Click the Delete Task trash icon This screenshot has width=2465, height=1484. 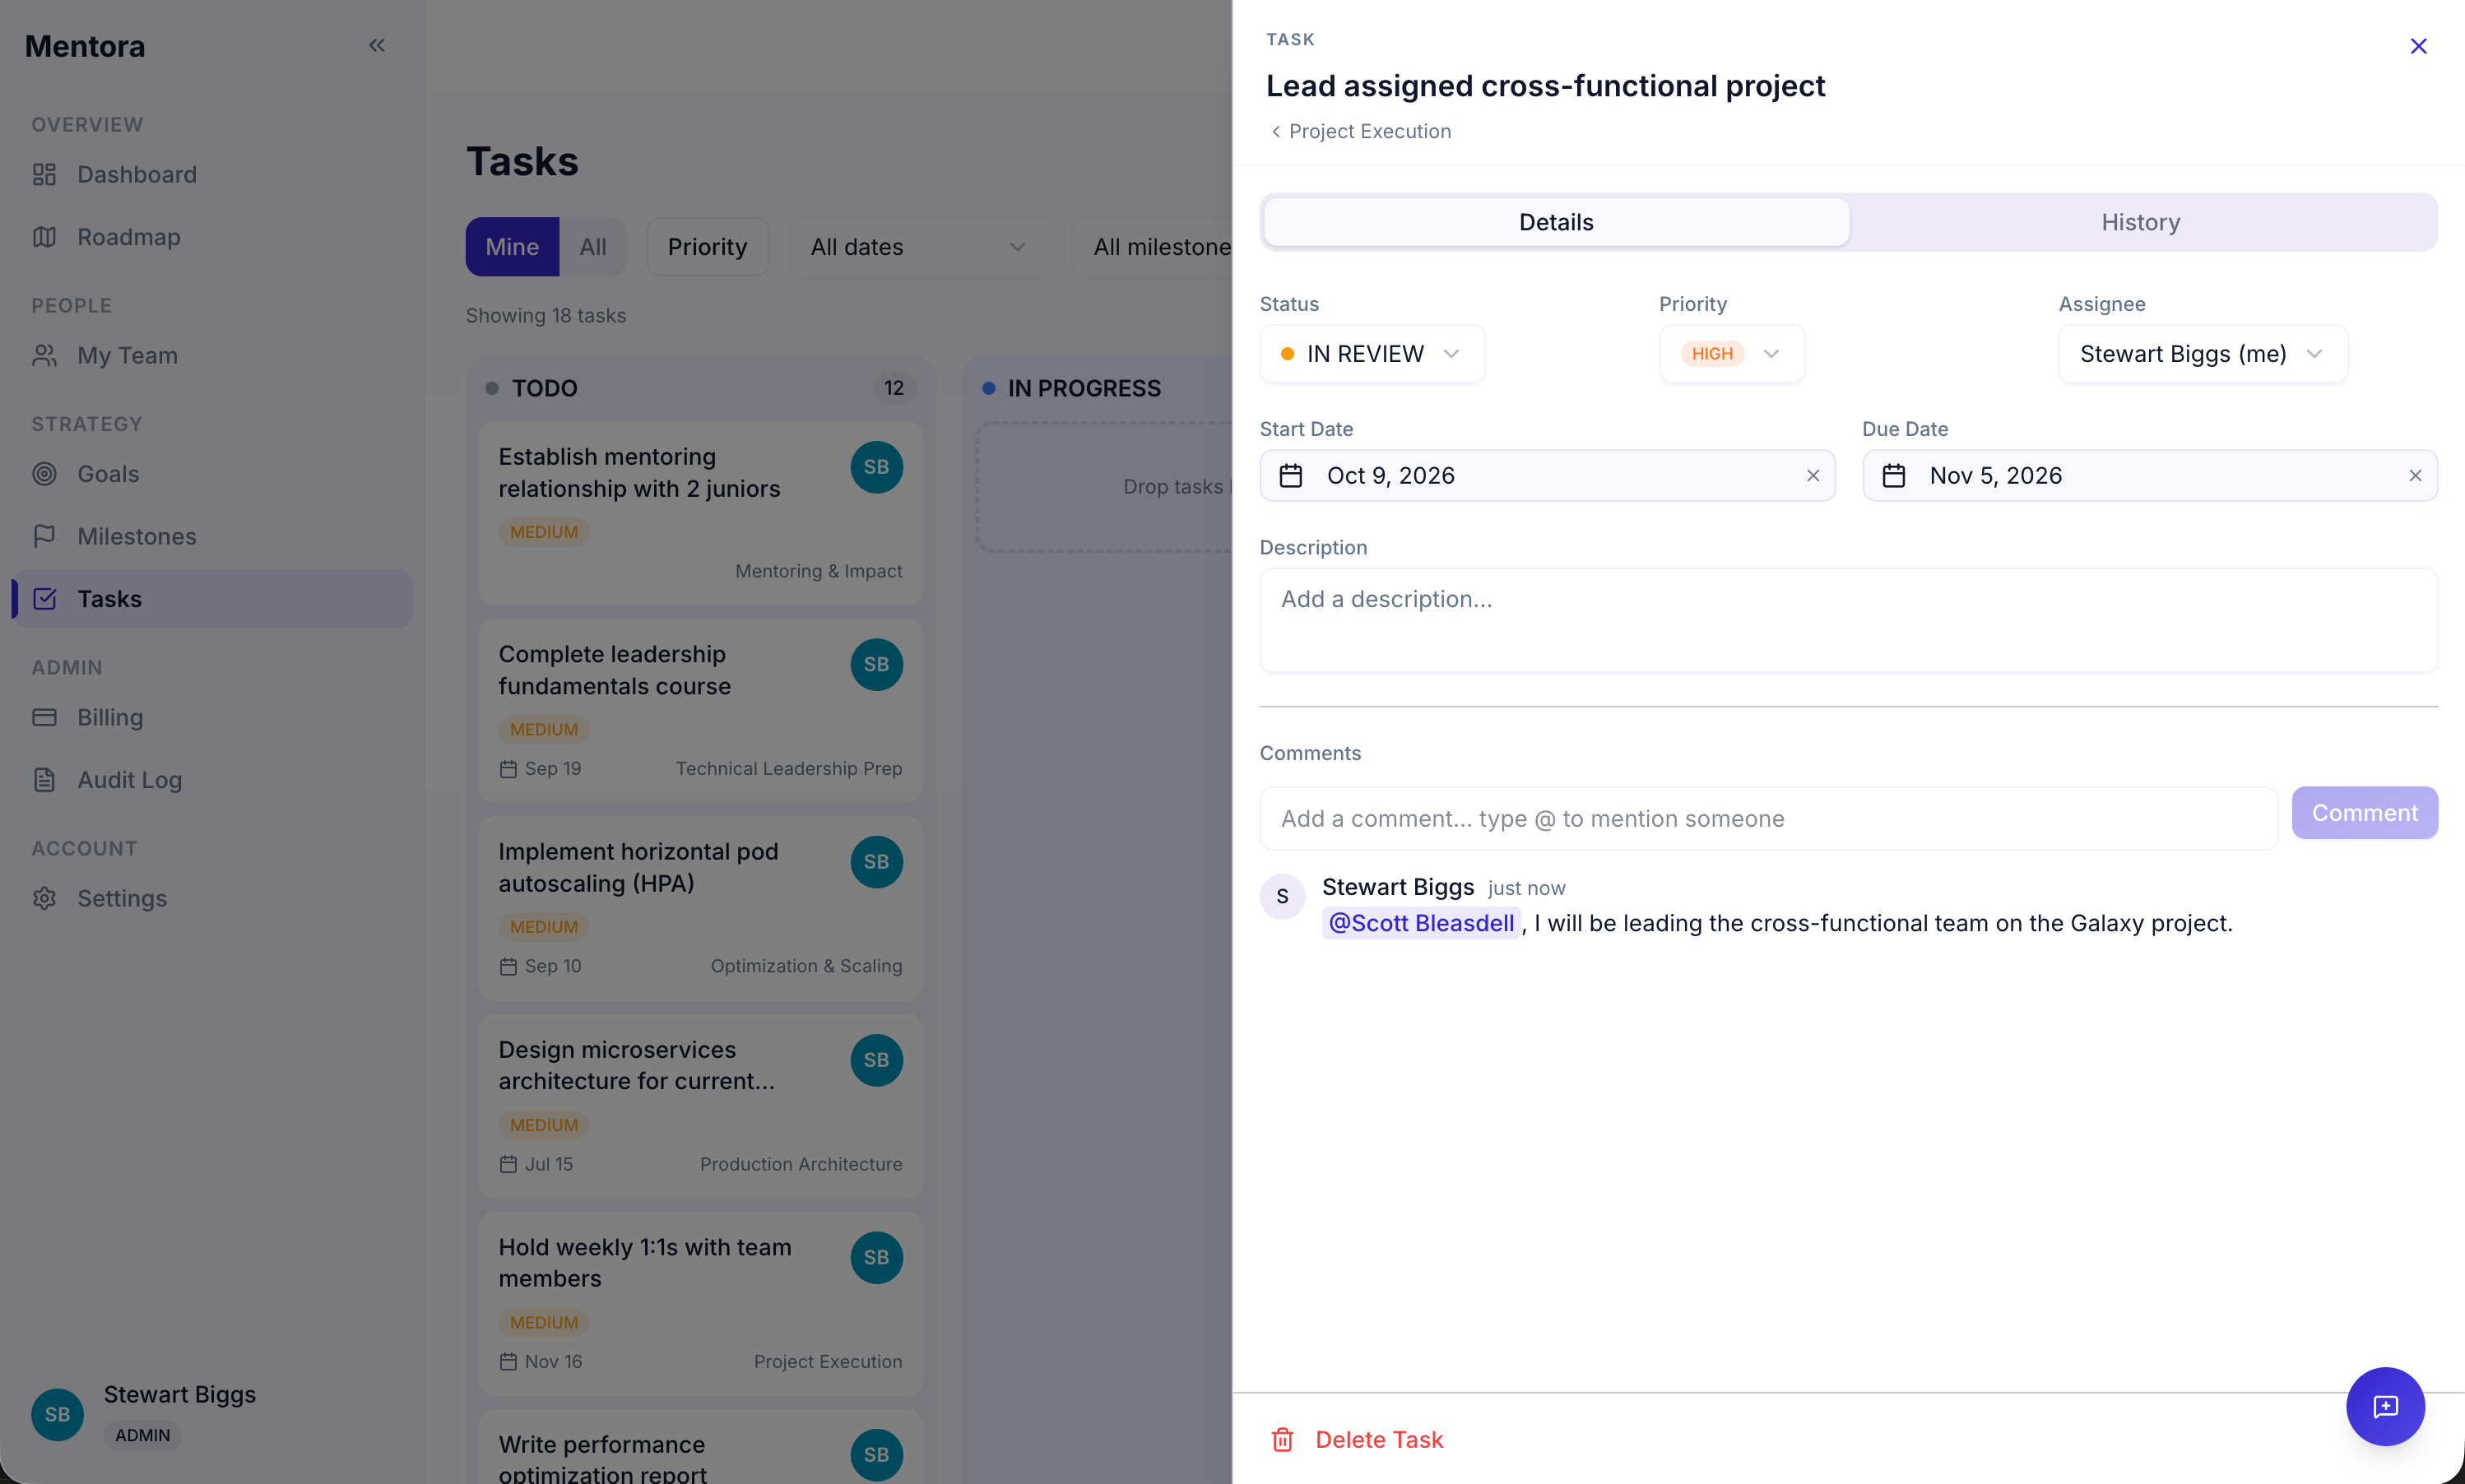(x=1282, y=1439)
